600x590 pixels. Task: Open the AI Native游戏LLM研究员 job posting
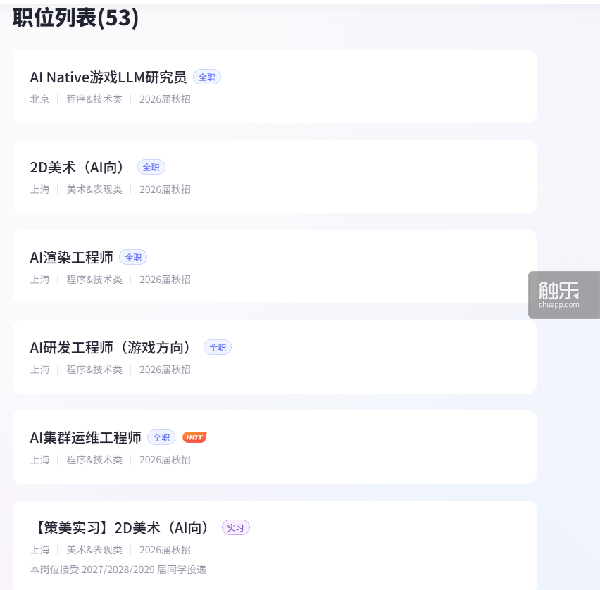coord(108,77)
